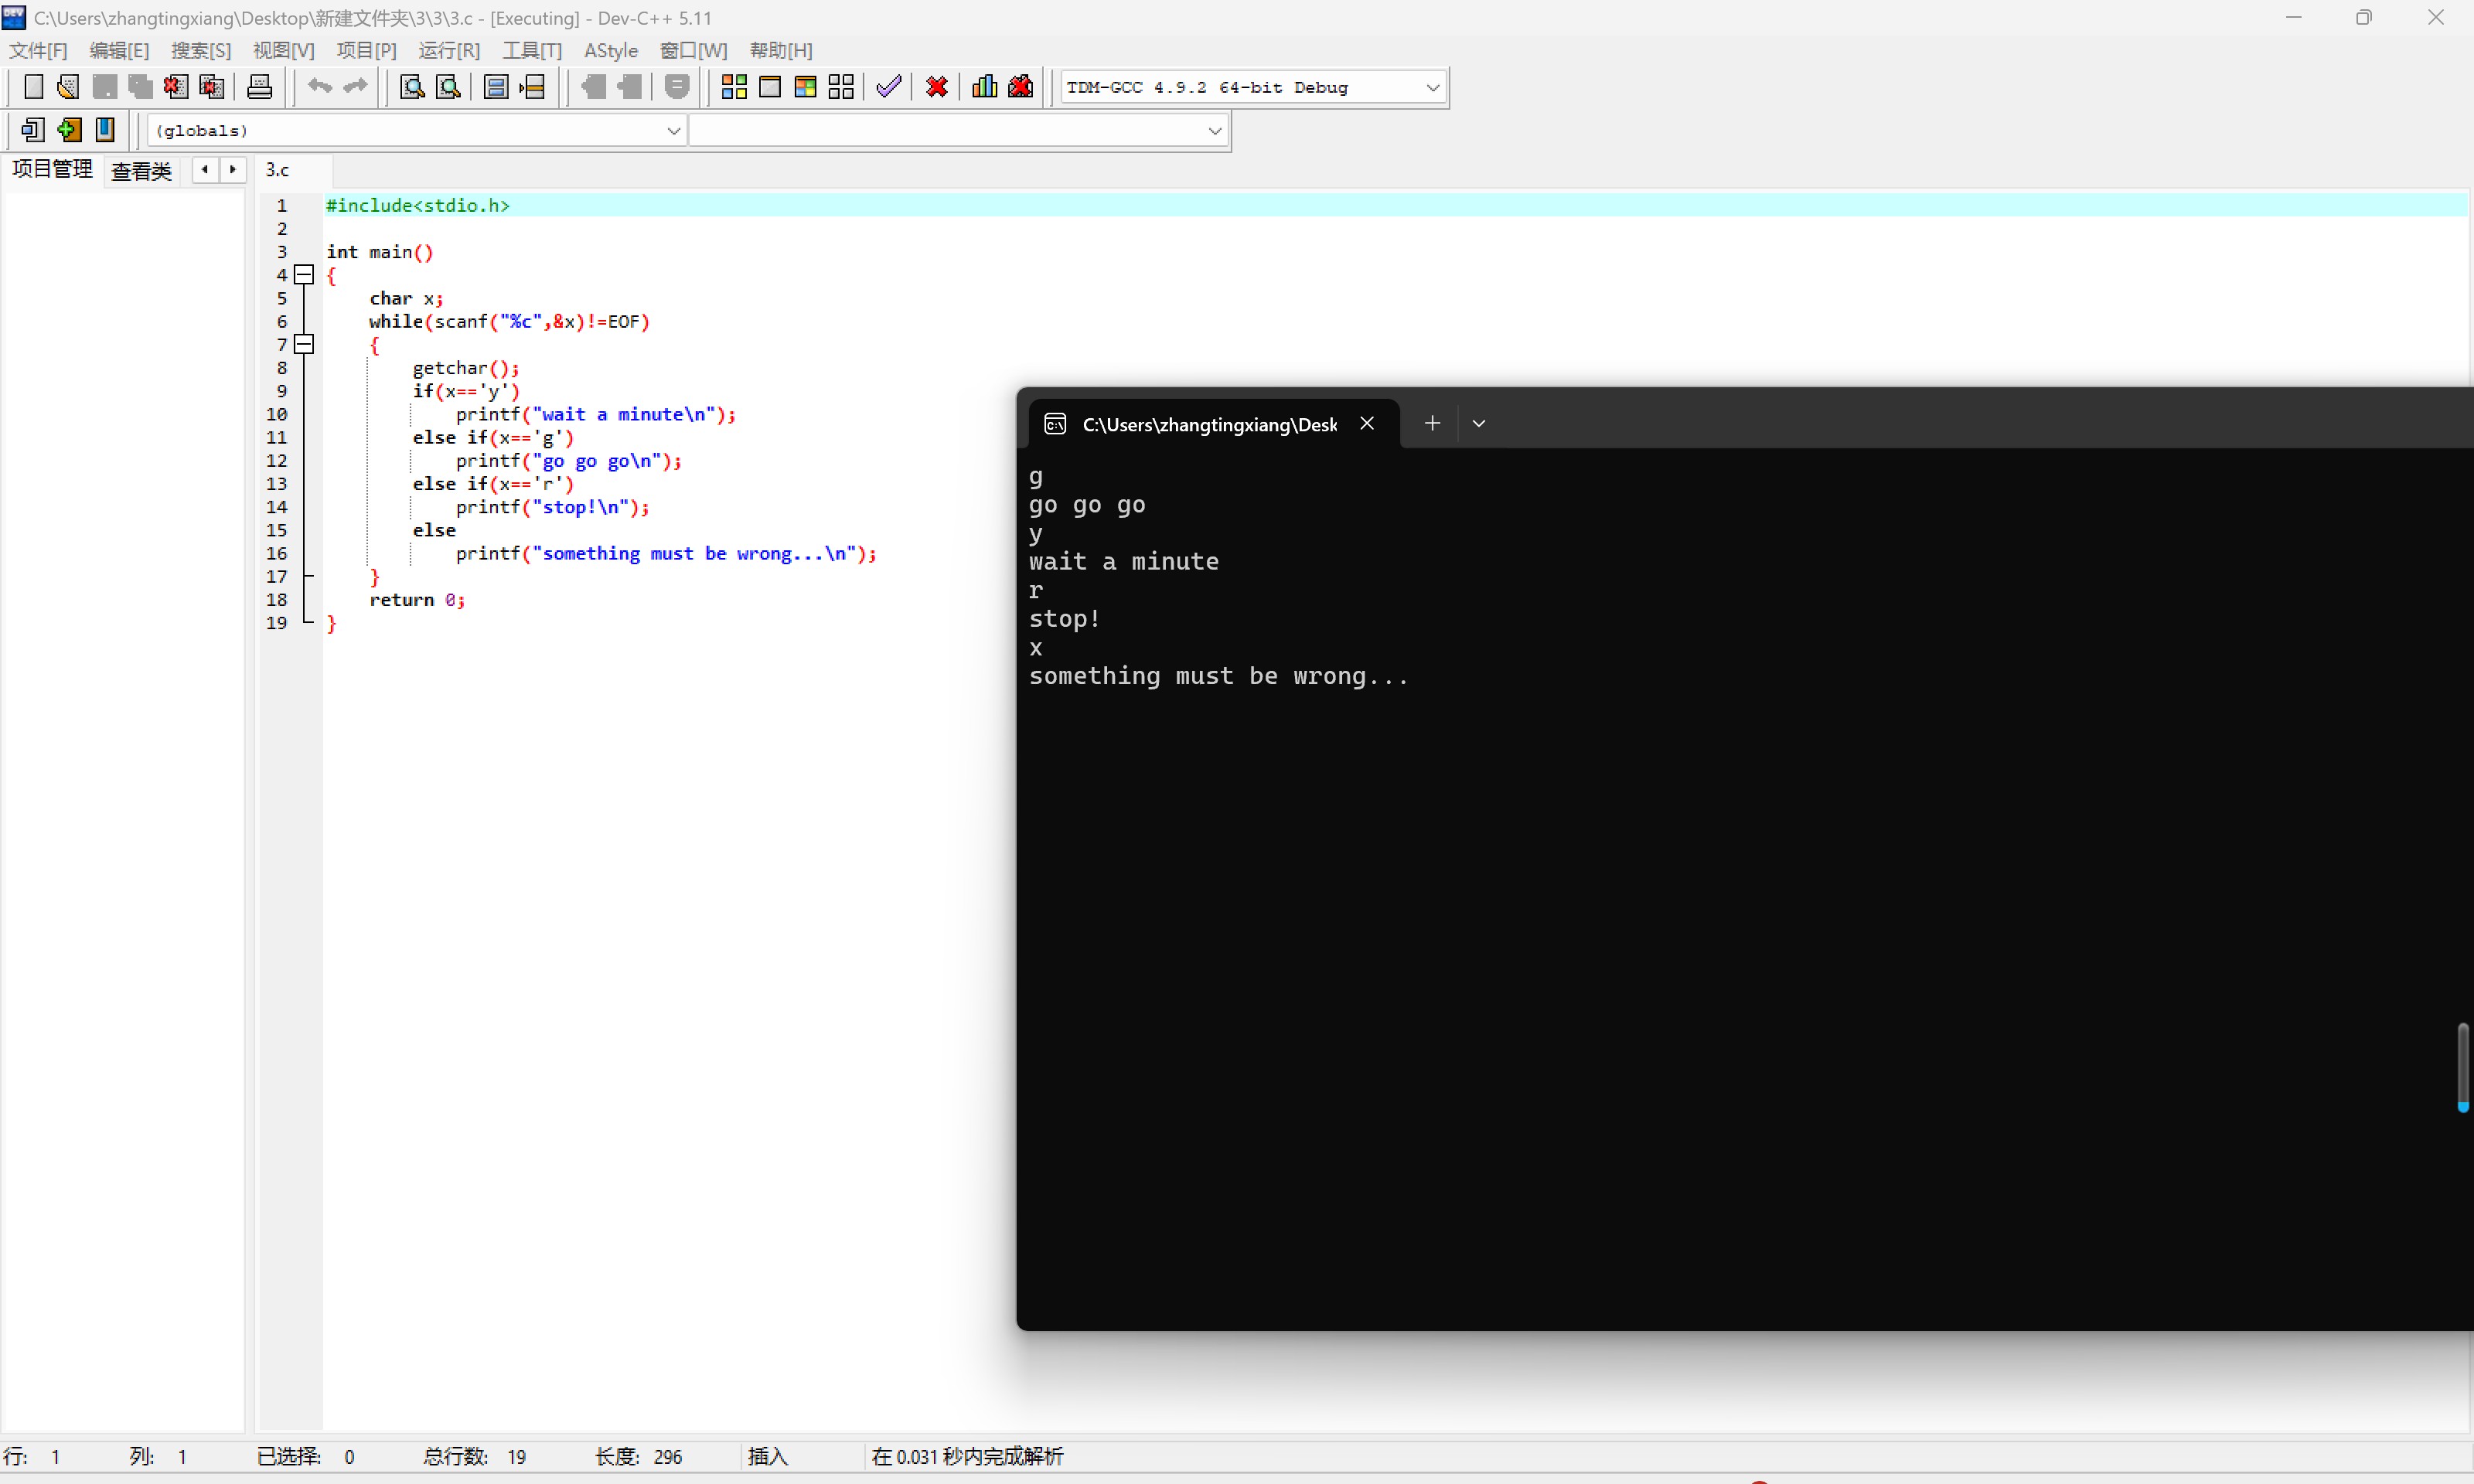Open the profile analysis bar chart icon
The height and width of the screenshot is (1484, 2474).
tap(984, 87)
